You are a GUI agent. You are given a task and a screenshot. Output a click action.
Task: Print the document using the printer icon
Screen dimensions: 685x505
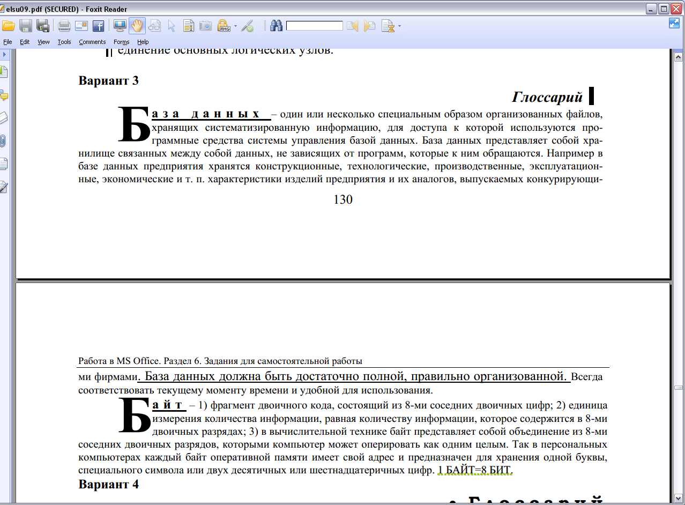click(x=64, y=25)
